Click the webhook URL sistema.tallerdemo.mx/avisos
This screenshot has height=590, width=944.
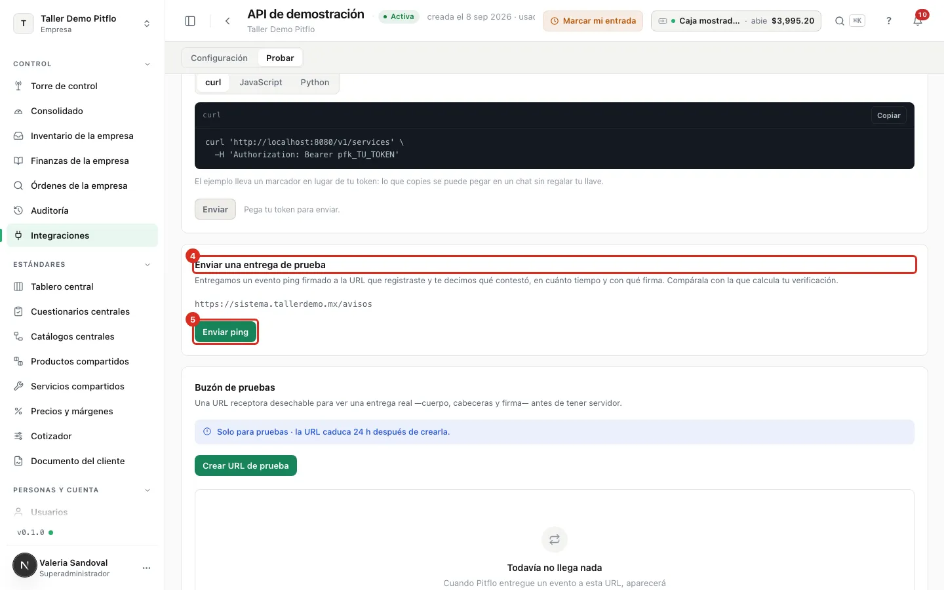pos(283,304)
